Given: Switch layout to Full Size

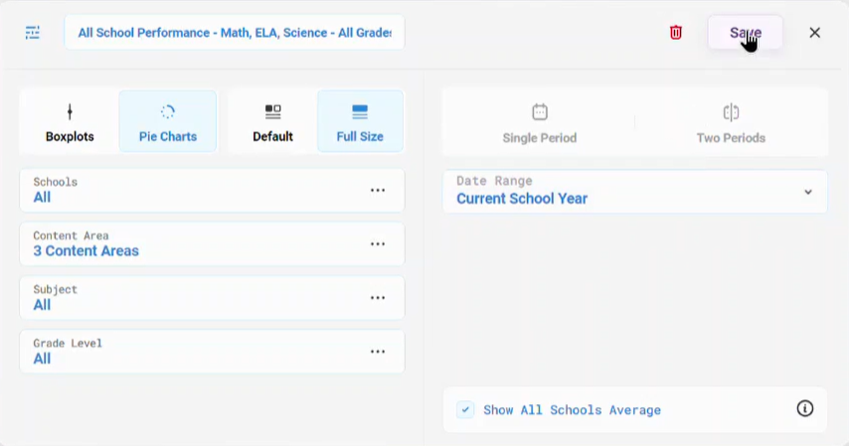Looking at the screenshot, I should click(360, 122).
